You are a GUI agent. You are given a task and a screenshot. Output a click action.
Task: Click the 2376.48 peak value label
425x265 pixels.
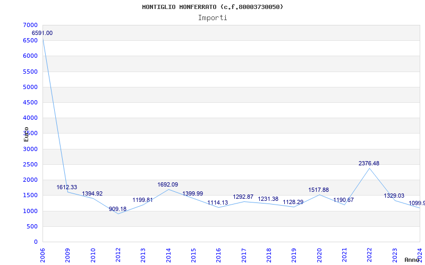coord(369,164)
